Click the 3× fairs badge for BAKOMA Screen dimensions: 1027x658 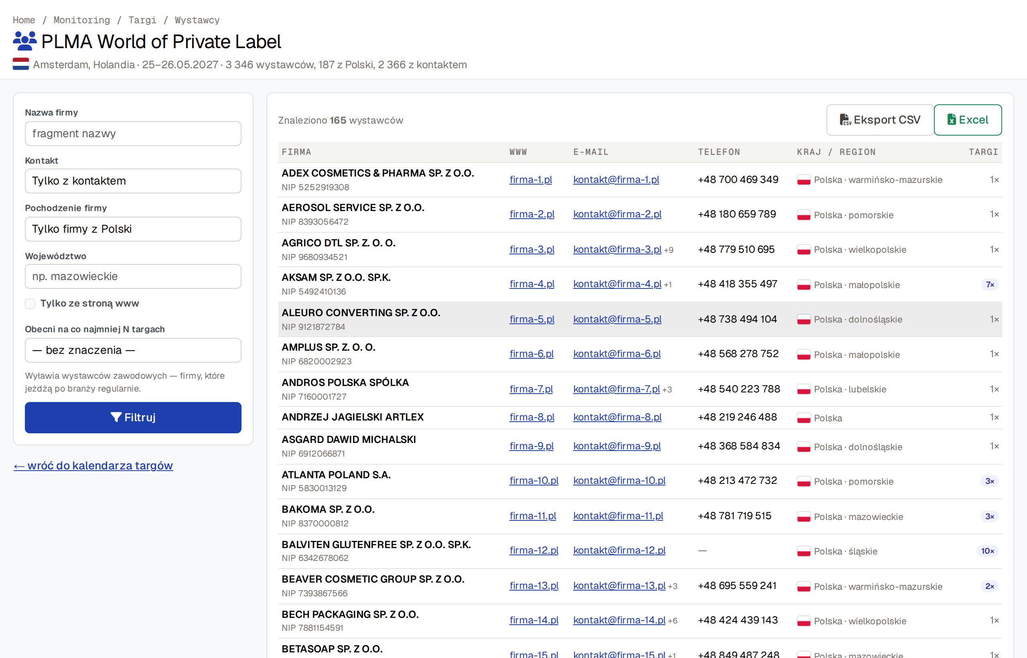coord(989,517)
